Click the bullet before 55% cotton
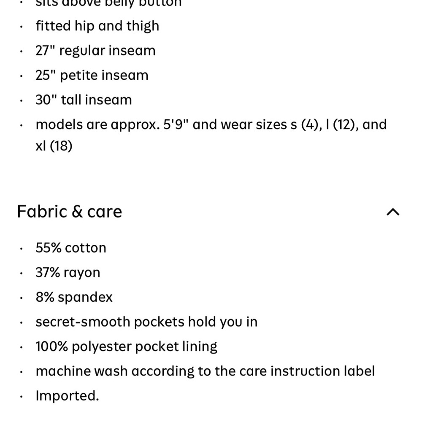422x422 pixels. click(21, 249)
